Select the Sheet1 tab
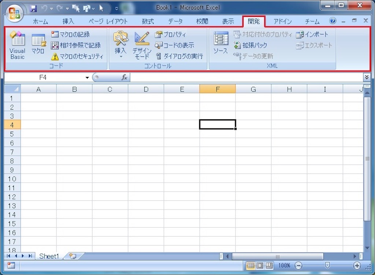375x275 pixels. [x=49, y=256]
